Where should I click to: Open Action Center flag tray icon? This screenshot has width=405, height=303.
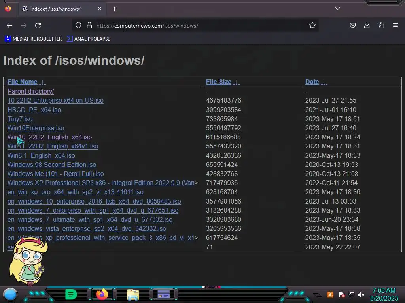tap(342, 295)
